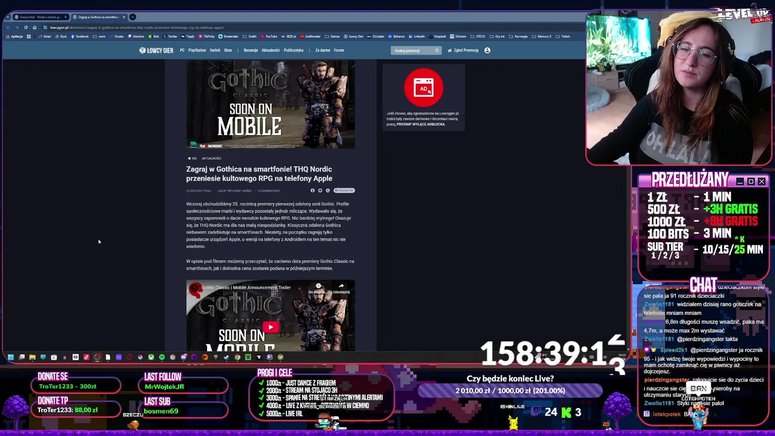Open the PC menu section
Image resolution: width=775 pixels, height=436 pixels.
pyautogui.click(x=182, y=50)
